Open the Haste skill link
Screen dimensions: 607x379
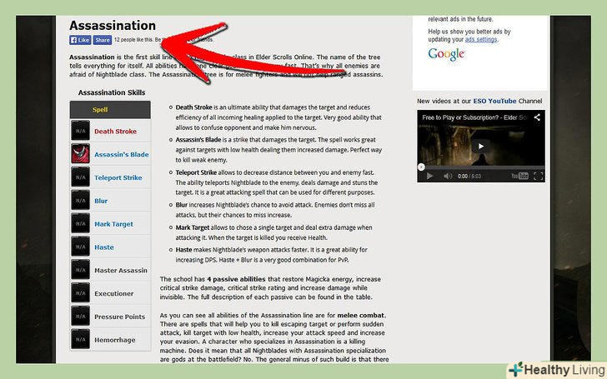pos(104,247)
